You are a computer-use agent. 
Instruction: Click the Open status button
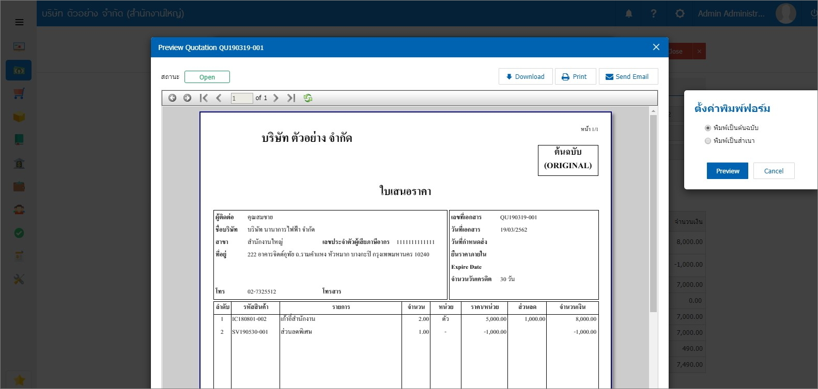(207, 77)
